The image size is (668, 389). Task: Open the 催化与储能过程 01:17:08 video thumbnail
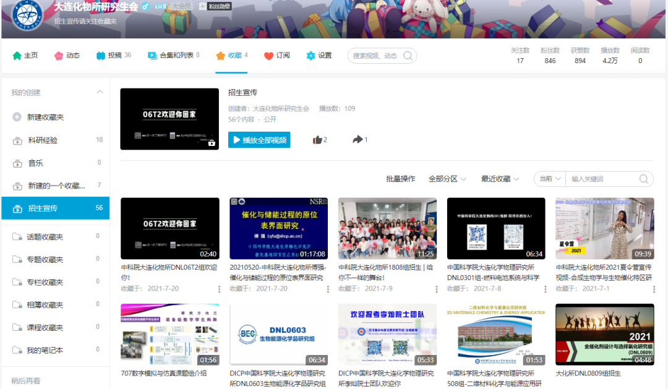[x=278, y=228]
